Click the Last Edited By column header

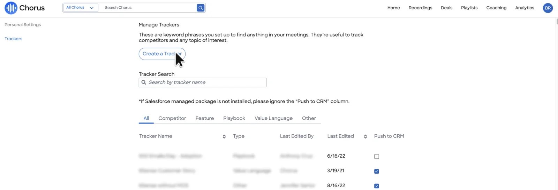coord(297,136)
